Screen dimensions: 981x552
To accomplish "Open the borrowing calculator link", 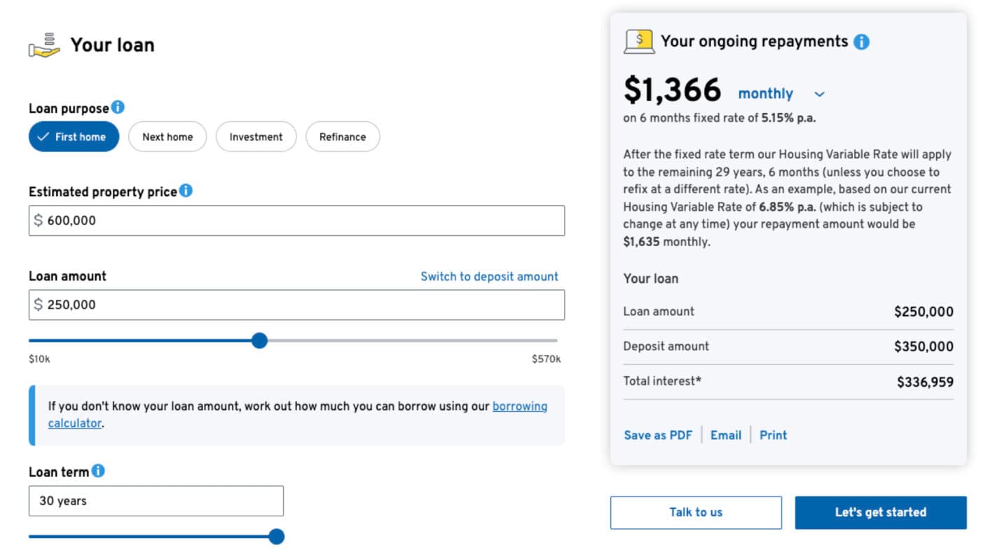I will 519,406.
